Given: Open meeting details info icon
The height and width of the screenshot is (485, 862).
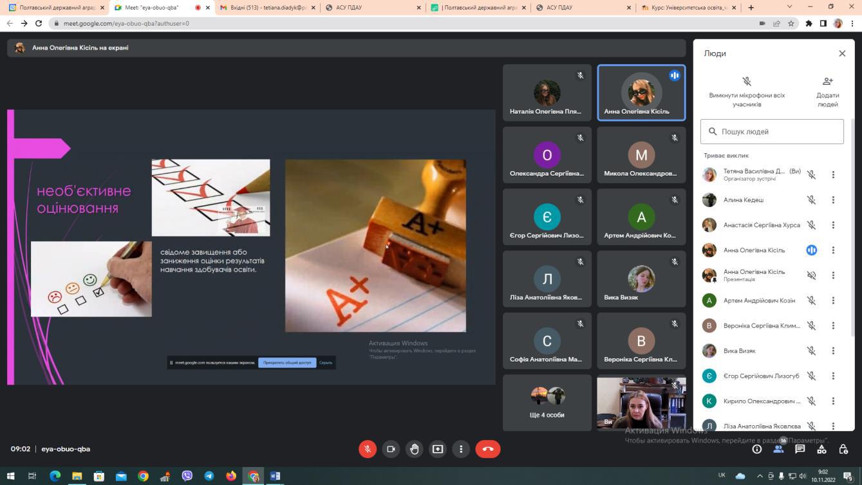Looking at the screenshot, I should [757, 449].
